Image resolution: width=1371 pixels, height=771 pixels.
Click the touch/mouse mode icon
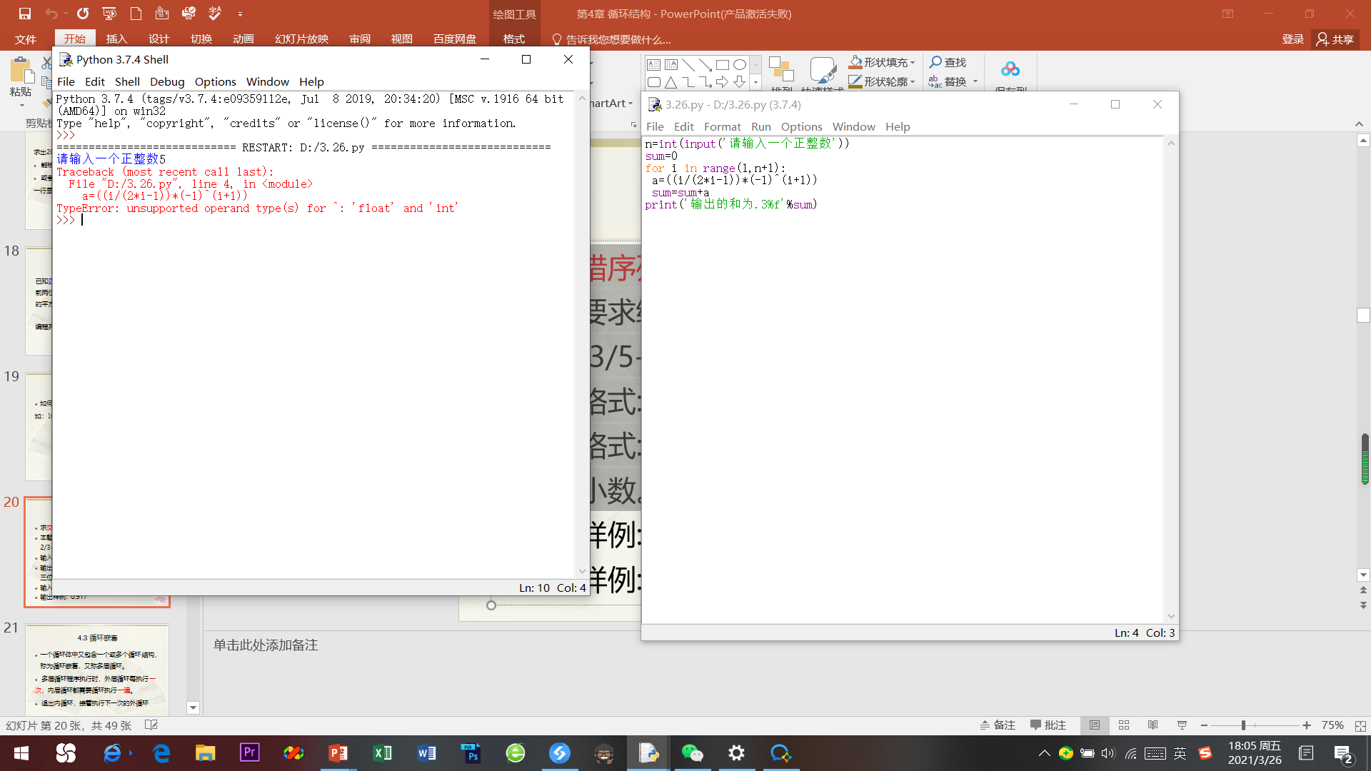[162, 14]
